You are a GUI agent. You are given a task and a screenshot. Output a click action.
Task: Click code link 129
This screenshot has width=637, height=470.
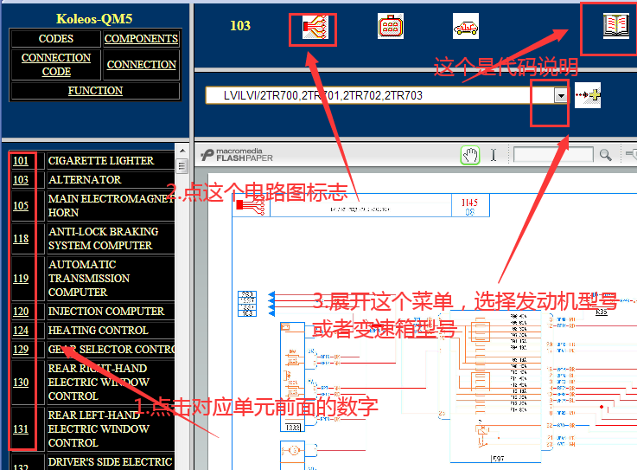click(21, 350)
